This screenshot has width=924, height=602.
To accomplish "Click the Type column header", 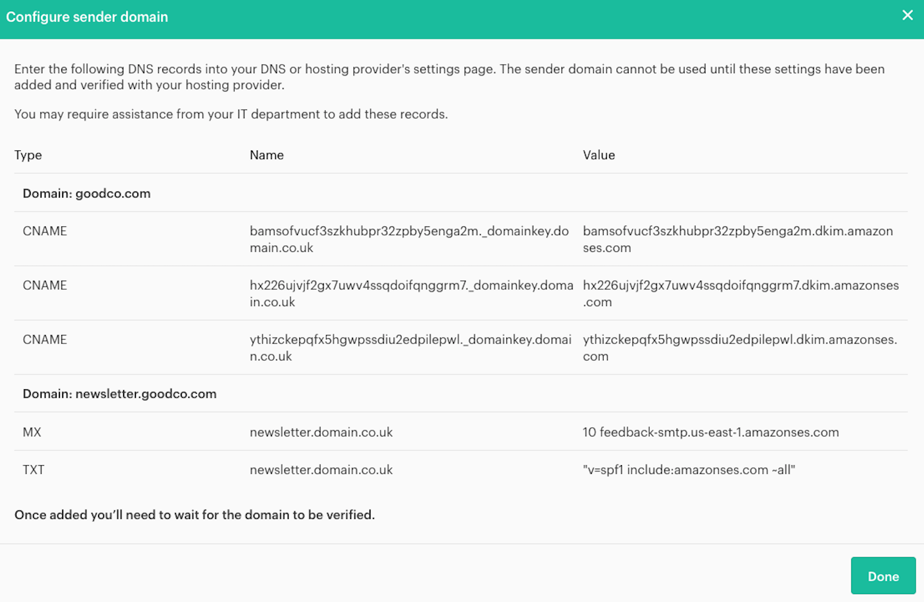I will pos(28,155).
